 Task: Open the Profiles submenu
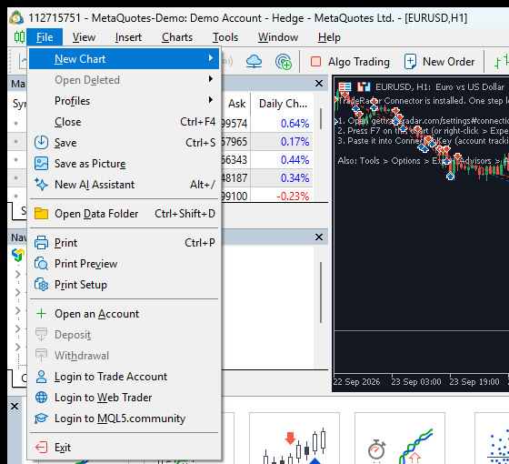pos(124,101)
